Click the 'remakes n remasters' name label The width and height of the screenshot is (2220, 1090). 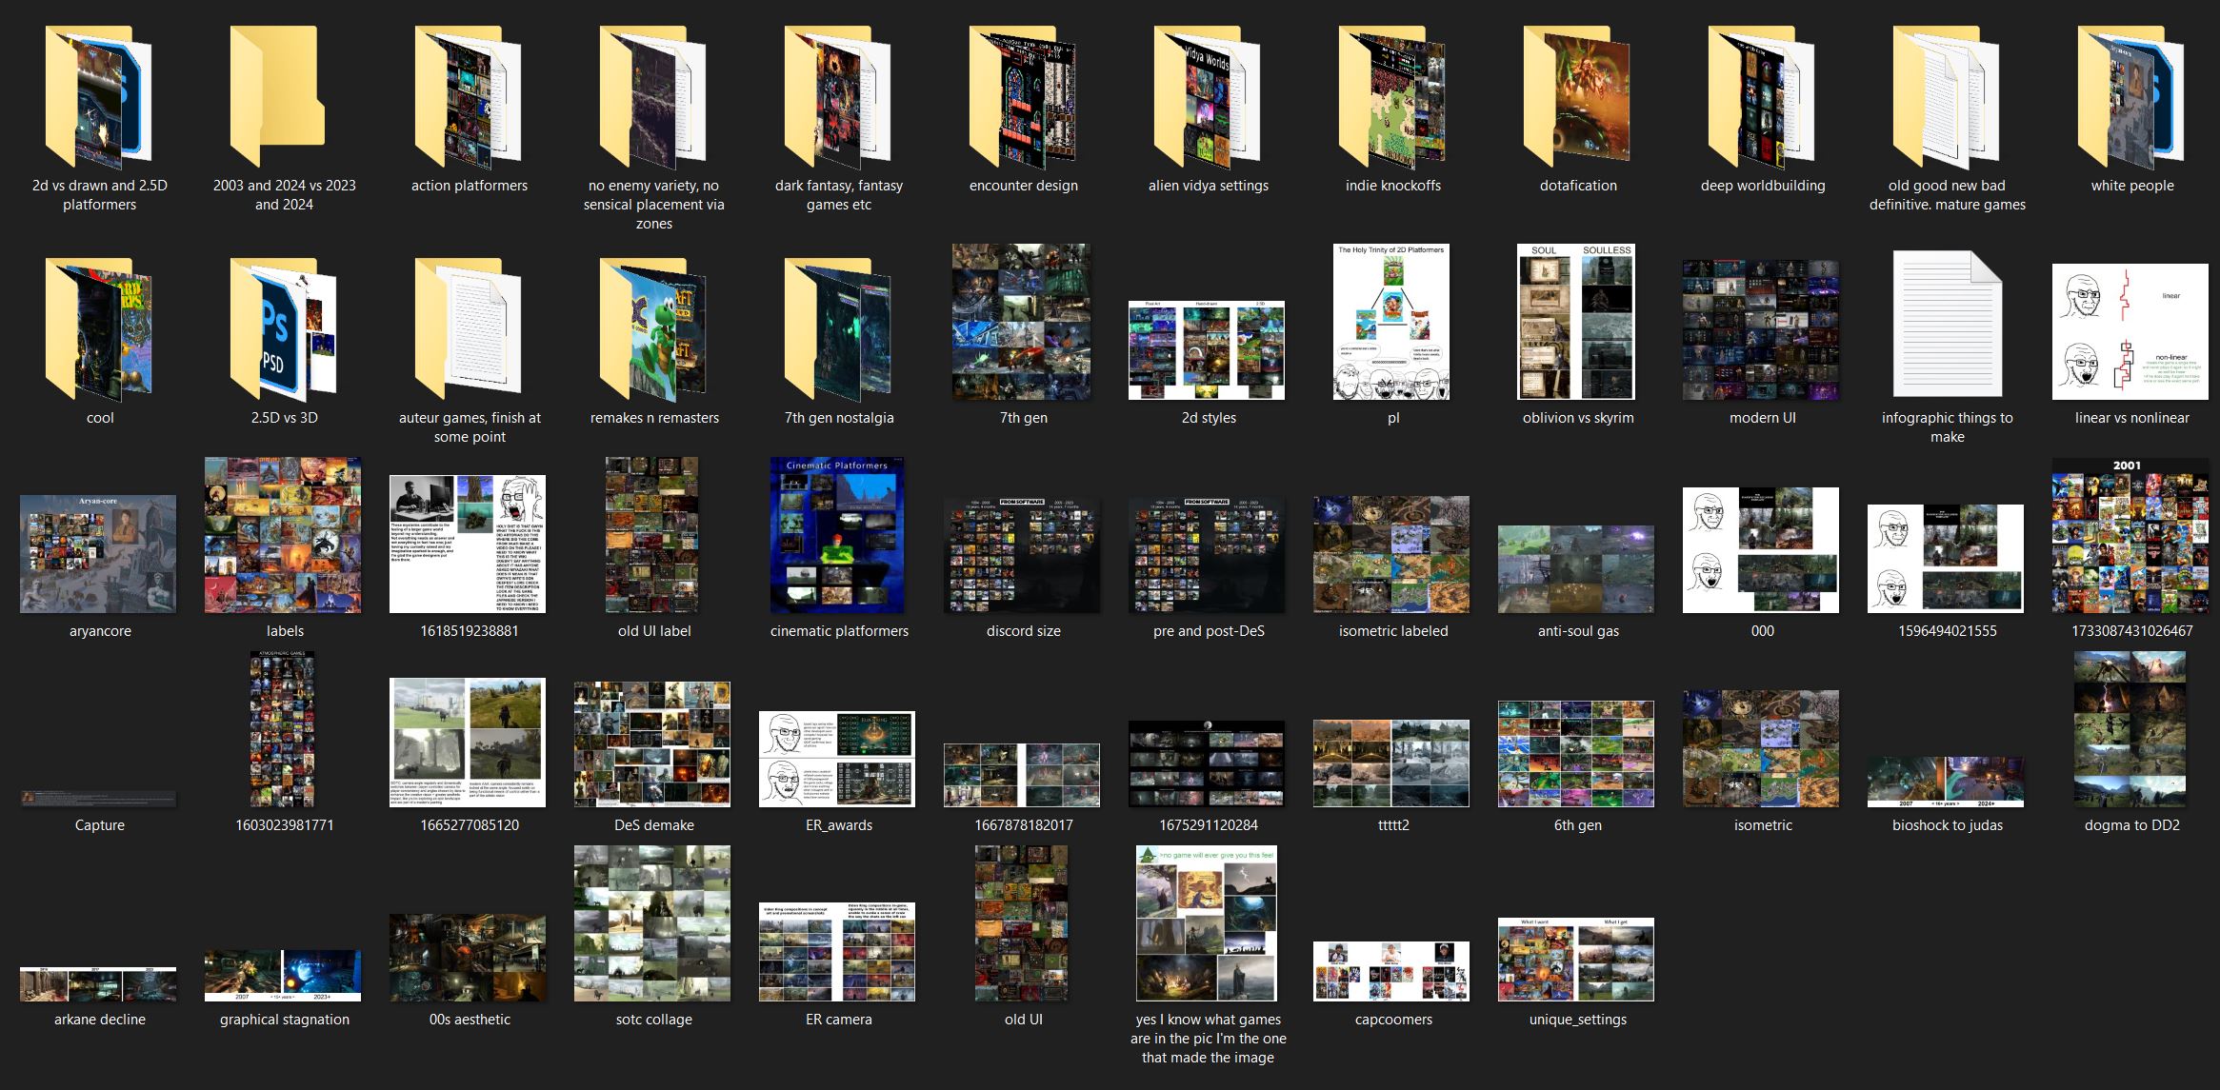(654, 418)
